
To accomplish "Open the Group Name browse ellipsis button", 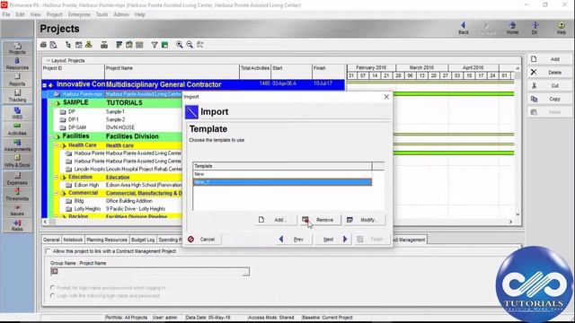I will click(245, 272).
